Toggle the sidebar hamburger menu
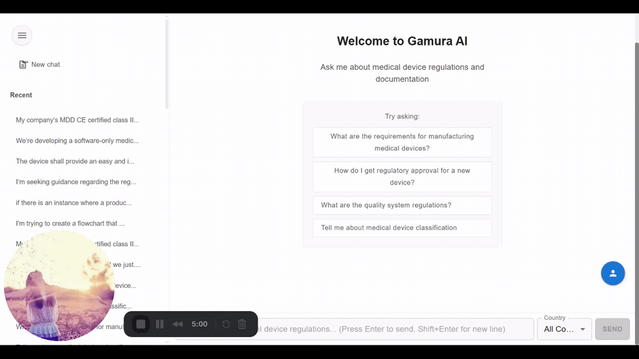 tap(22, 36)
